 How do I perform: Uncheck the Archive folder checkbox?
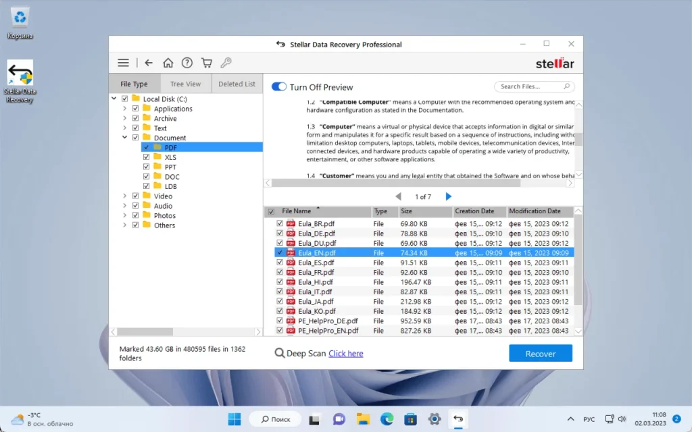[x=135, y=118]
